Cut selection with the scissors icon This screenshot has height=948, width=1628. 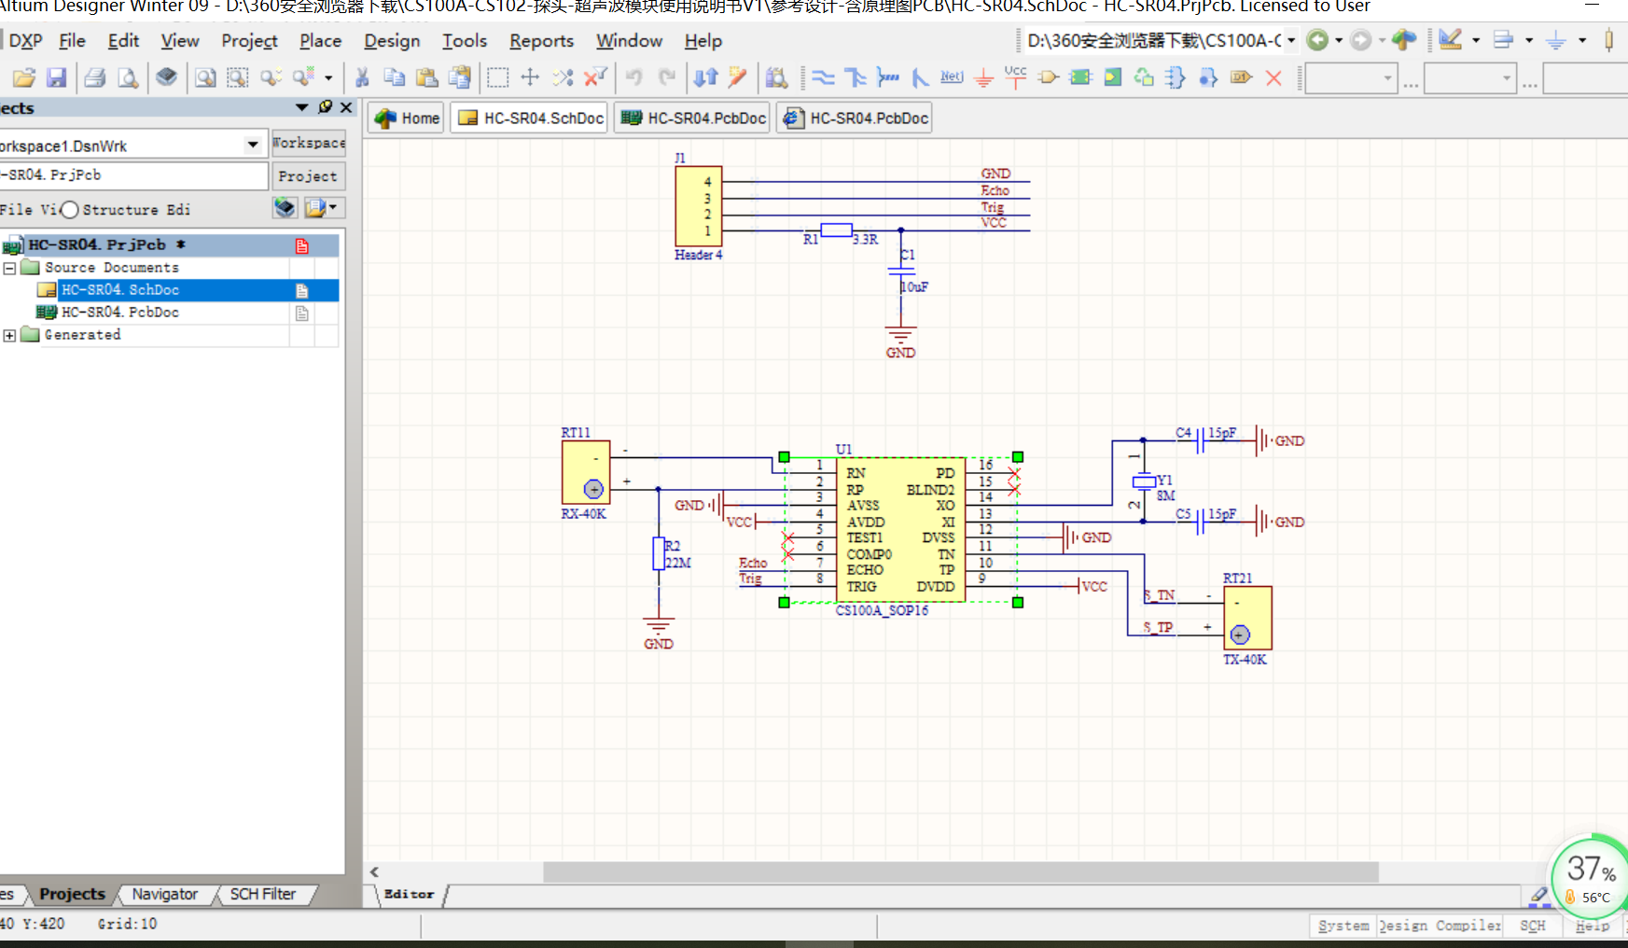(362, 77)
